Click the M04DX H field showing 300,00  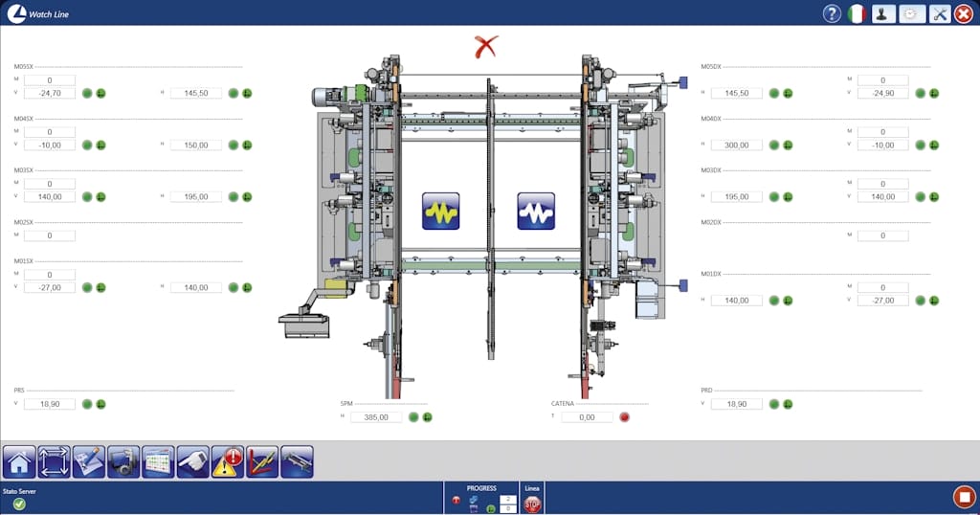pos(737,145)
